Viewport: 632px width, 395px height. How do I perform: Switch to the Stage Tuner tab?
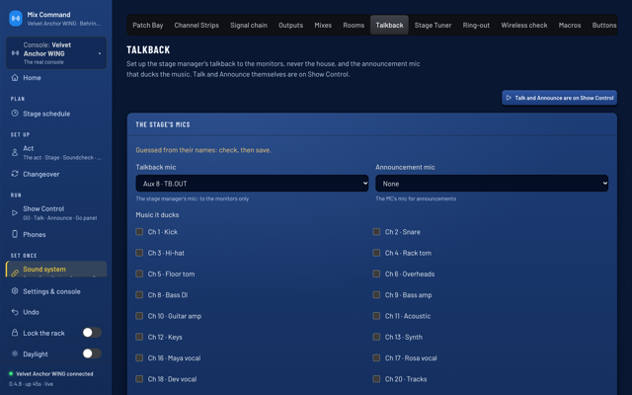click(433, 25)
